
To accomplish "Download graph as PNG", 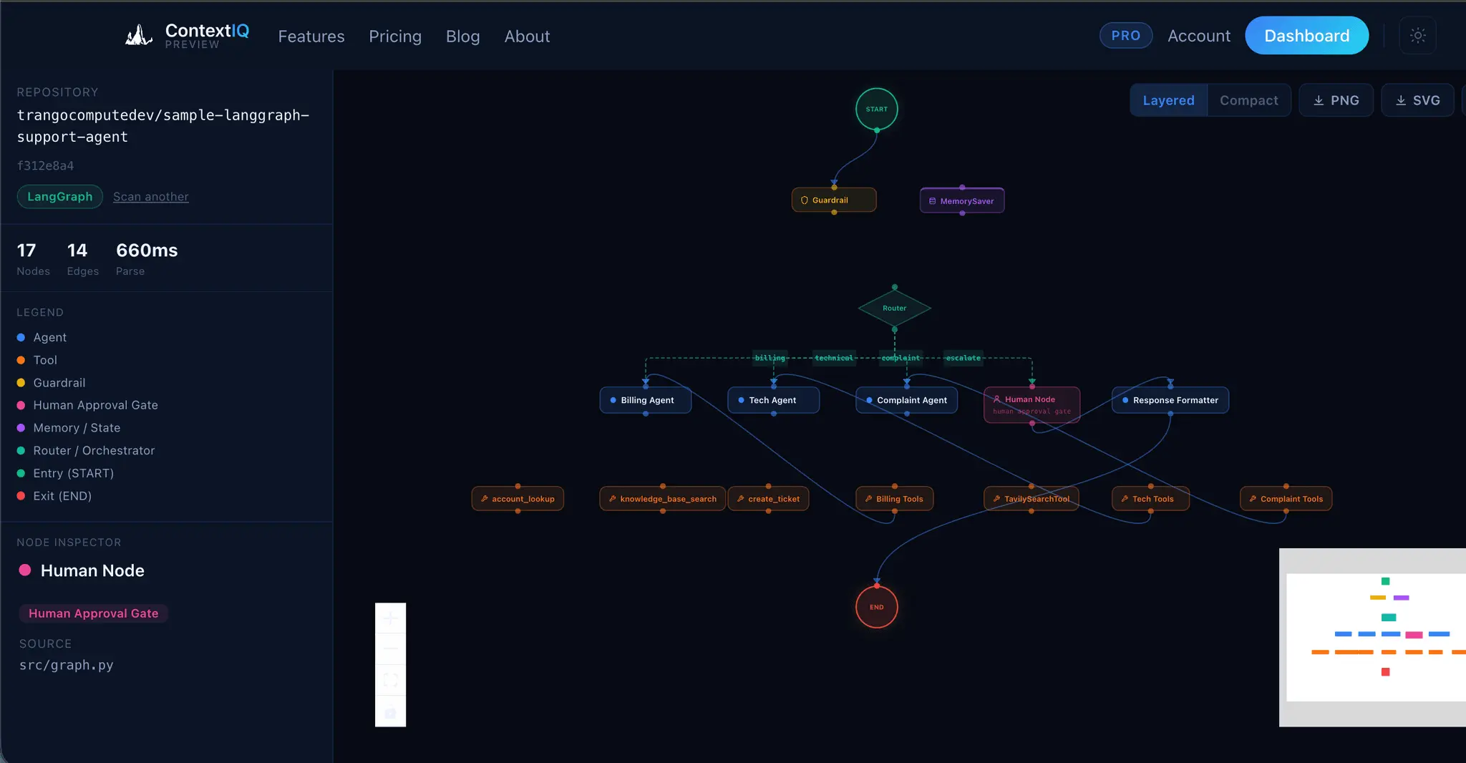I will [x=1336, y=100].
